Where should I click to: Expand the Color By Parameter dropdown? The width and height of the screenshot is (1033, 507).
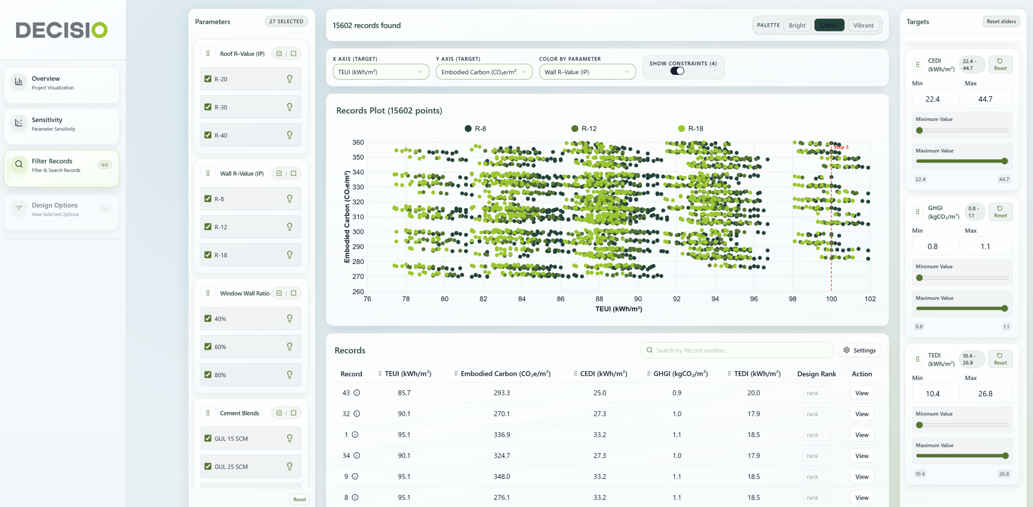tap(587, 72)
